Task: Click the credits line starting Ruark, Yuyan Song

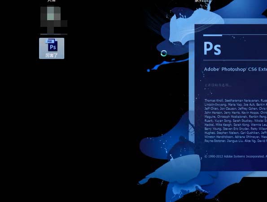Action: click(x=236, y=120)
